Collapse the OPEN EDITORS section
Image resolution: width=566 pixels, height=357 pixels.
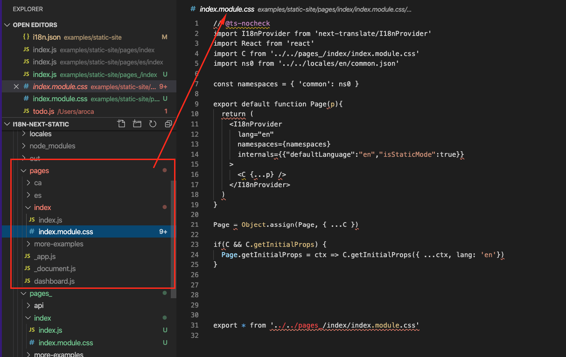click(x=7, y=25)
